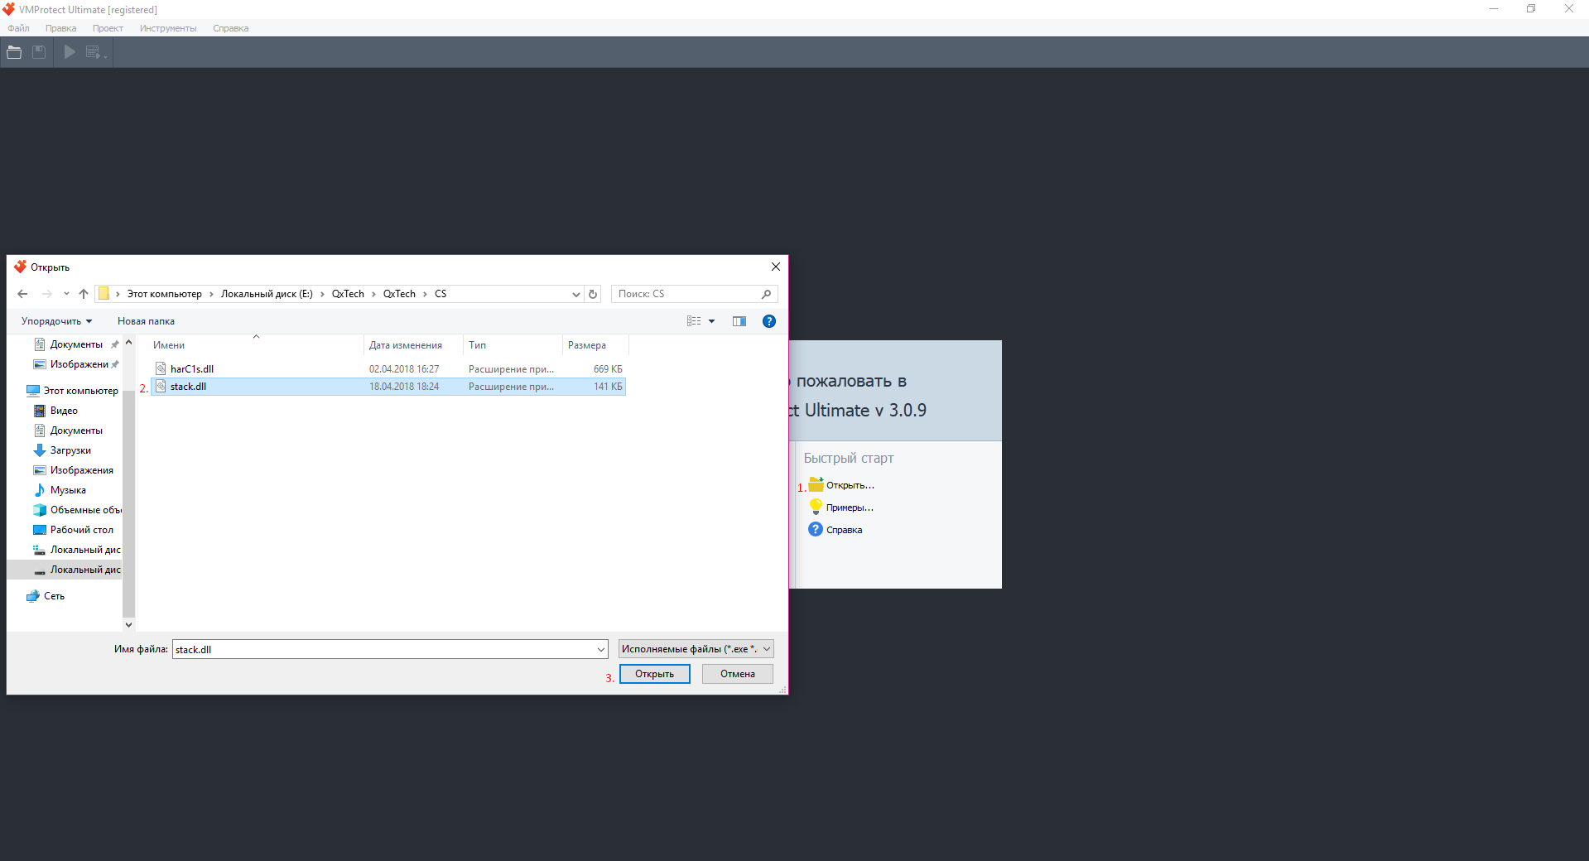Select pinned Документы in quick access
Screen dimensions: 1589x861
tap(76, 344)
